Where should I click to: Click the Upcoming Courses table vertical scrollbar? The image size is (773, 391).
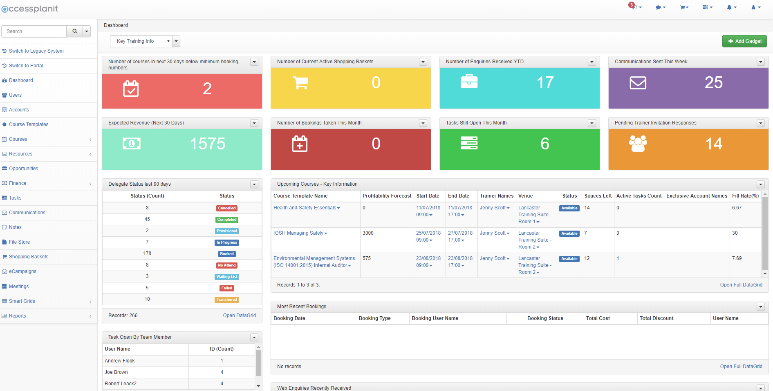tap(765, 233)
